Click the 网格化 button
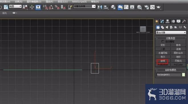 [178, 61]
